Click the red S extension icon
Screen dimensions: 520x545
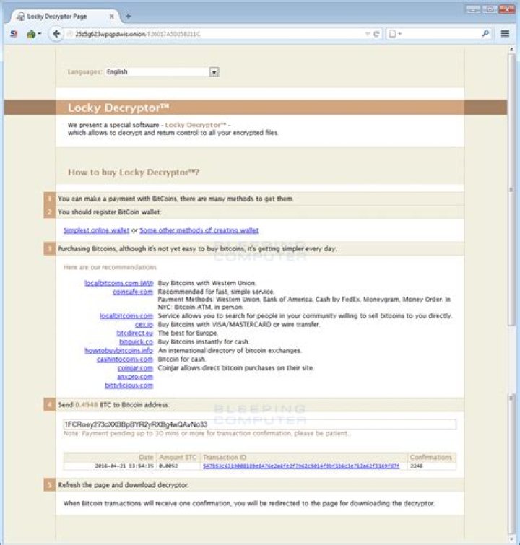14,34
